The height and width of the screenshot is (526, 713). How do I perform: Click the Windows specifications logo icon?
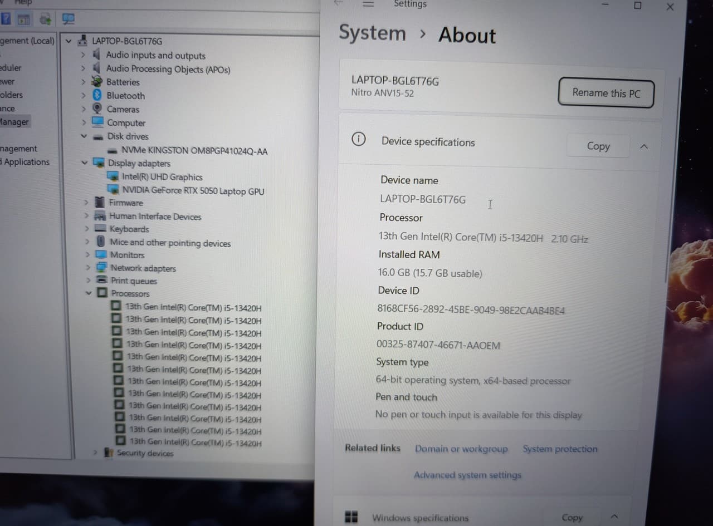tap(351, 517)
